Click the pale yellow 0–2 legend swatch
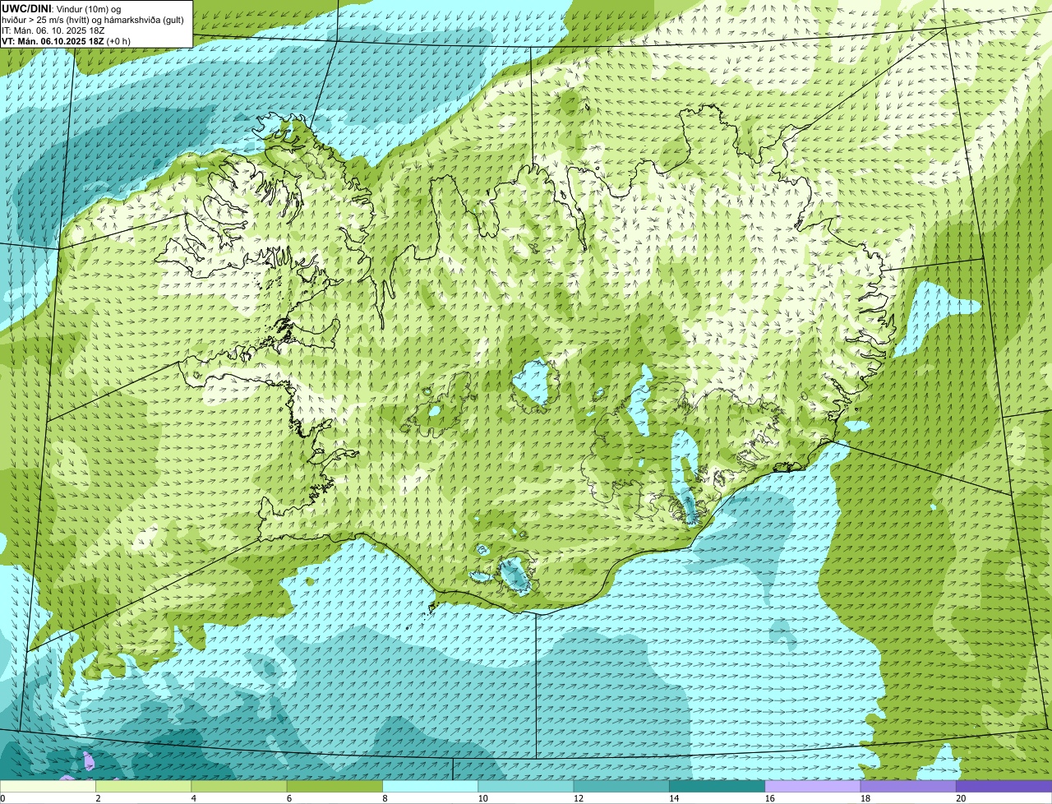 (x=48, y=786)
